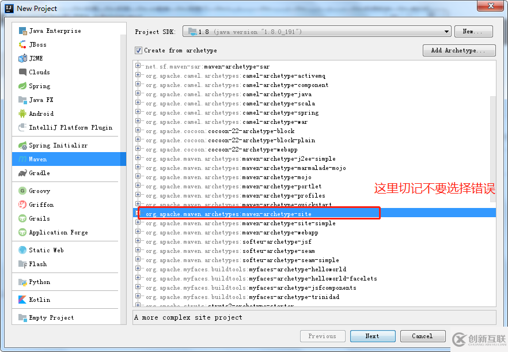Image resolution: width=508 pixels, height=352 pixels.
Task: Expand myfaces-archetype-trinidad node
Action: [x=138, y=296]
